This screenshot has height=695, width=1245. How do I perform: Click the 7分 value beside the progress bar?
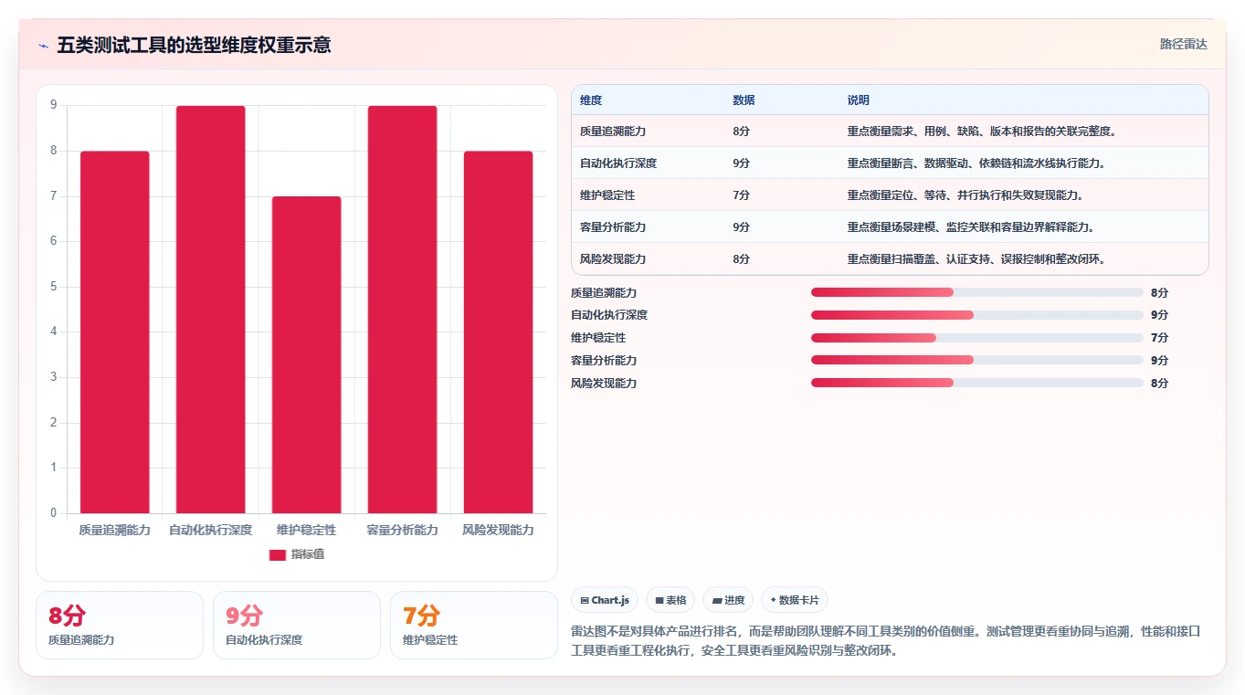(1159, 338)
